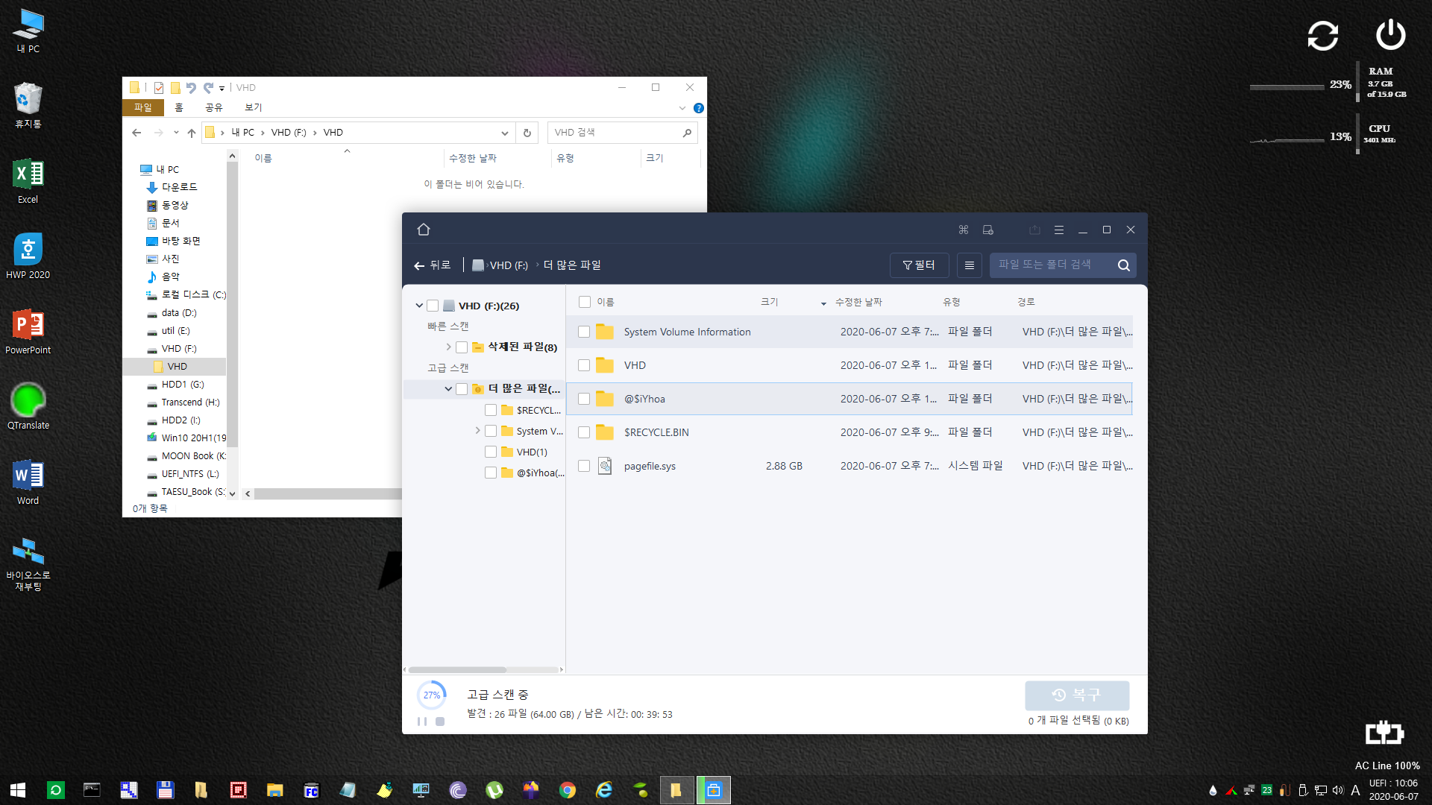The image size is (1432, 805).
Task: Click the 27% scan progress indicator
Action: coord(432,695)
